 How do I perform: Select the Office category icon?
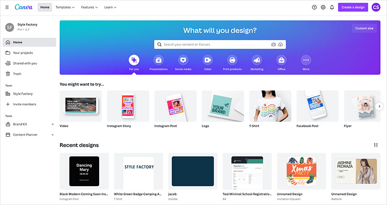[x=282, y=60]
